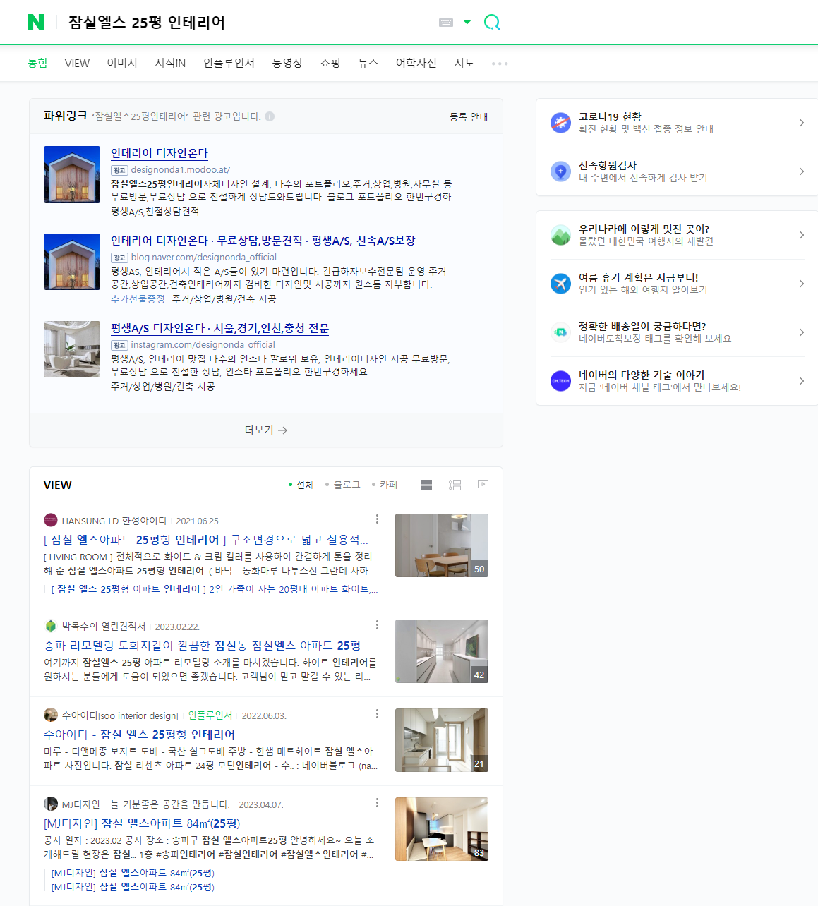Open 수아이디 - 잠실 엘스 25평형 post
818x906 pixels.
point(139,735)
